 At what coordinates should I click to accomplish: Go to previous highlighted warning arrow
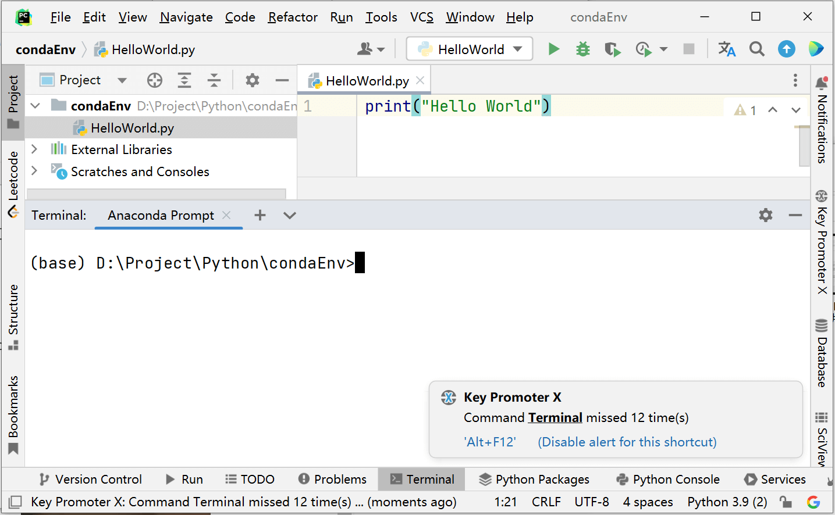point(772,110)
